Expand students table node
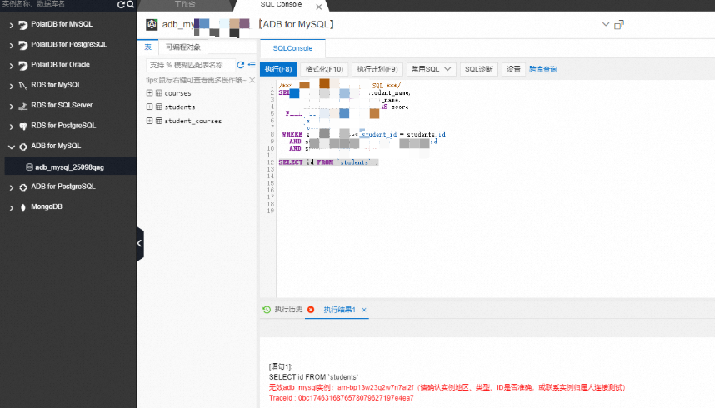The height and width of the screenshot is (408, 715). (149, 107)
